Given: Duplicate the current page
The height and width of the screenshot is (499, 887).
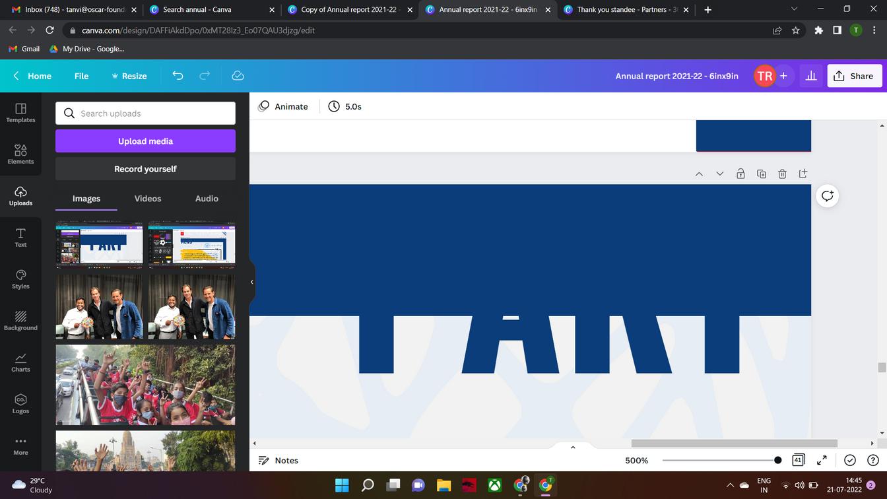Looking at the screenshot, I should [x=762, y=174].
